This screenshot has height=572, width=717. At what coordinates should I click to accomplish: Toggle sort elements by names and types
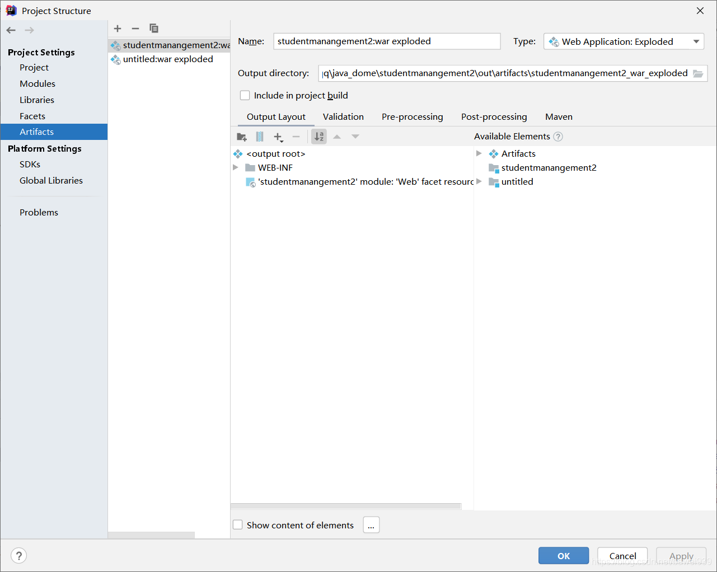(x=319, y=137)
